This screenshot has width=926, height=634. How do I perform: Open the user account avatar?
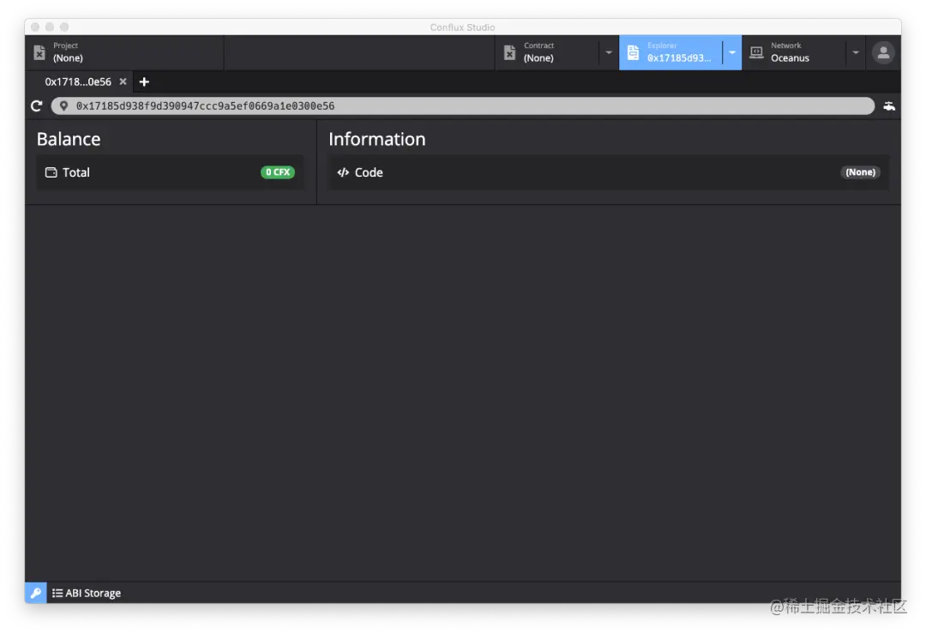click(x=883, y=52)
